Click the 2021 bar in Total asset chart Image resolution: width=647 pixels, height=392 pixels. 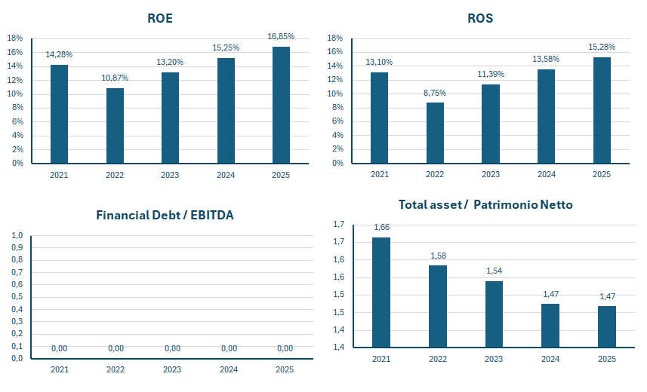(x=381, y=292)
